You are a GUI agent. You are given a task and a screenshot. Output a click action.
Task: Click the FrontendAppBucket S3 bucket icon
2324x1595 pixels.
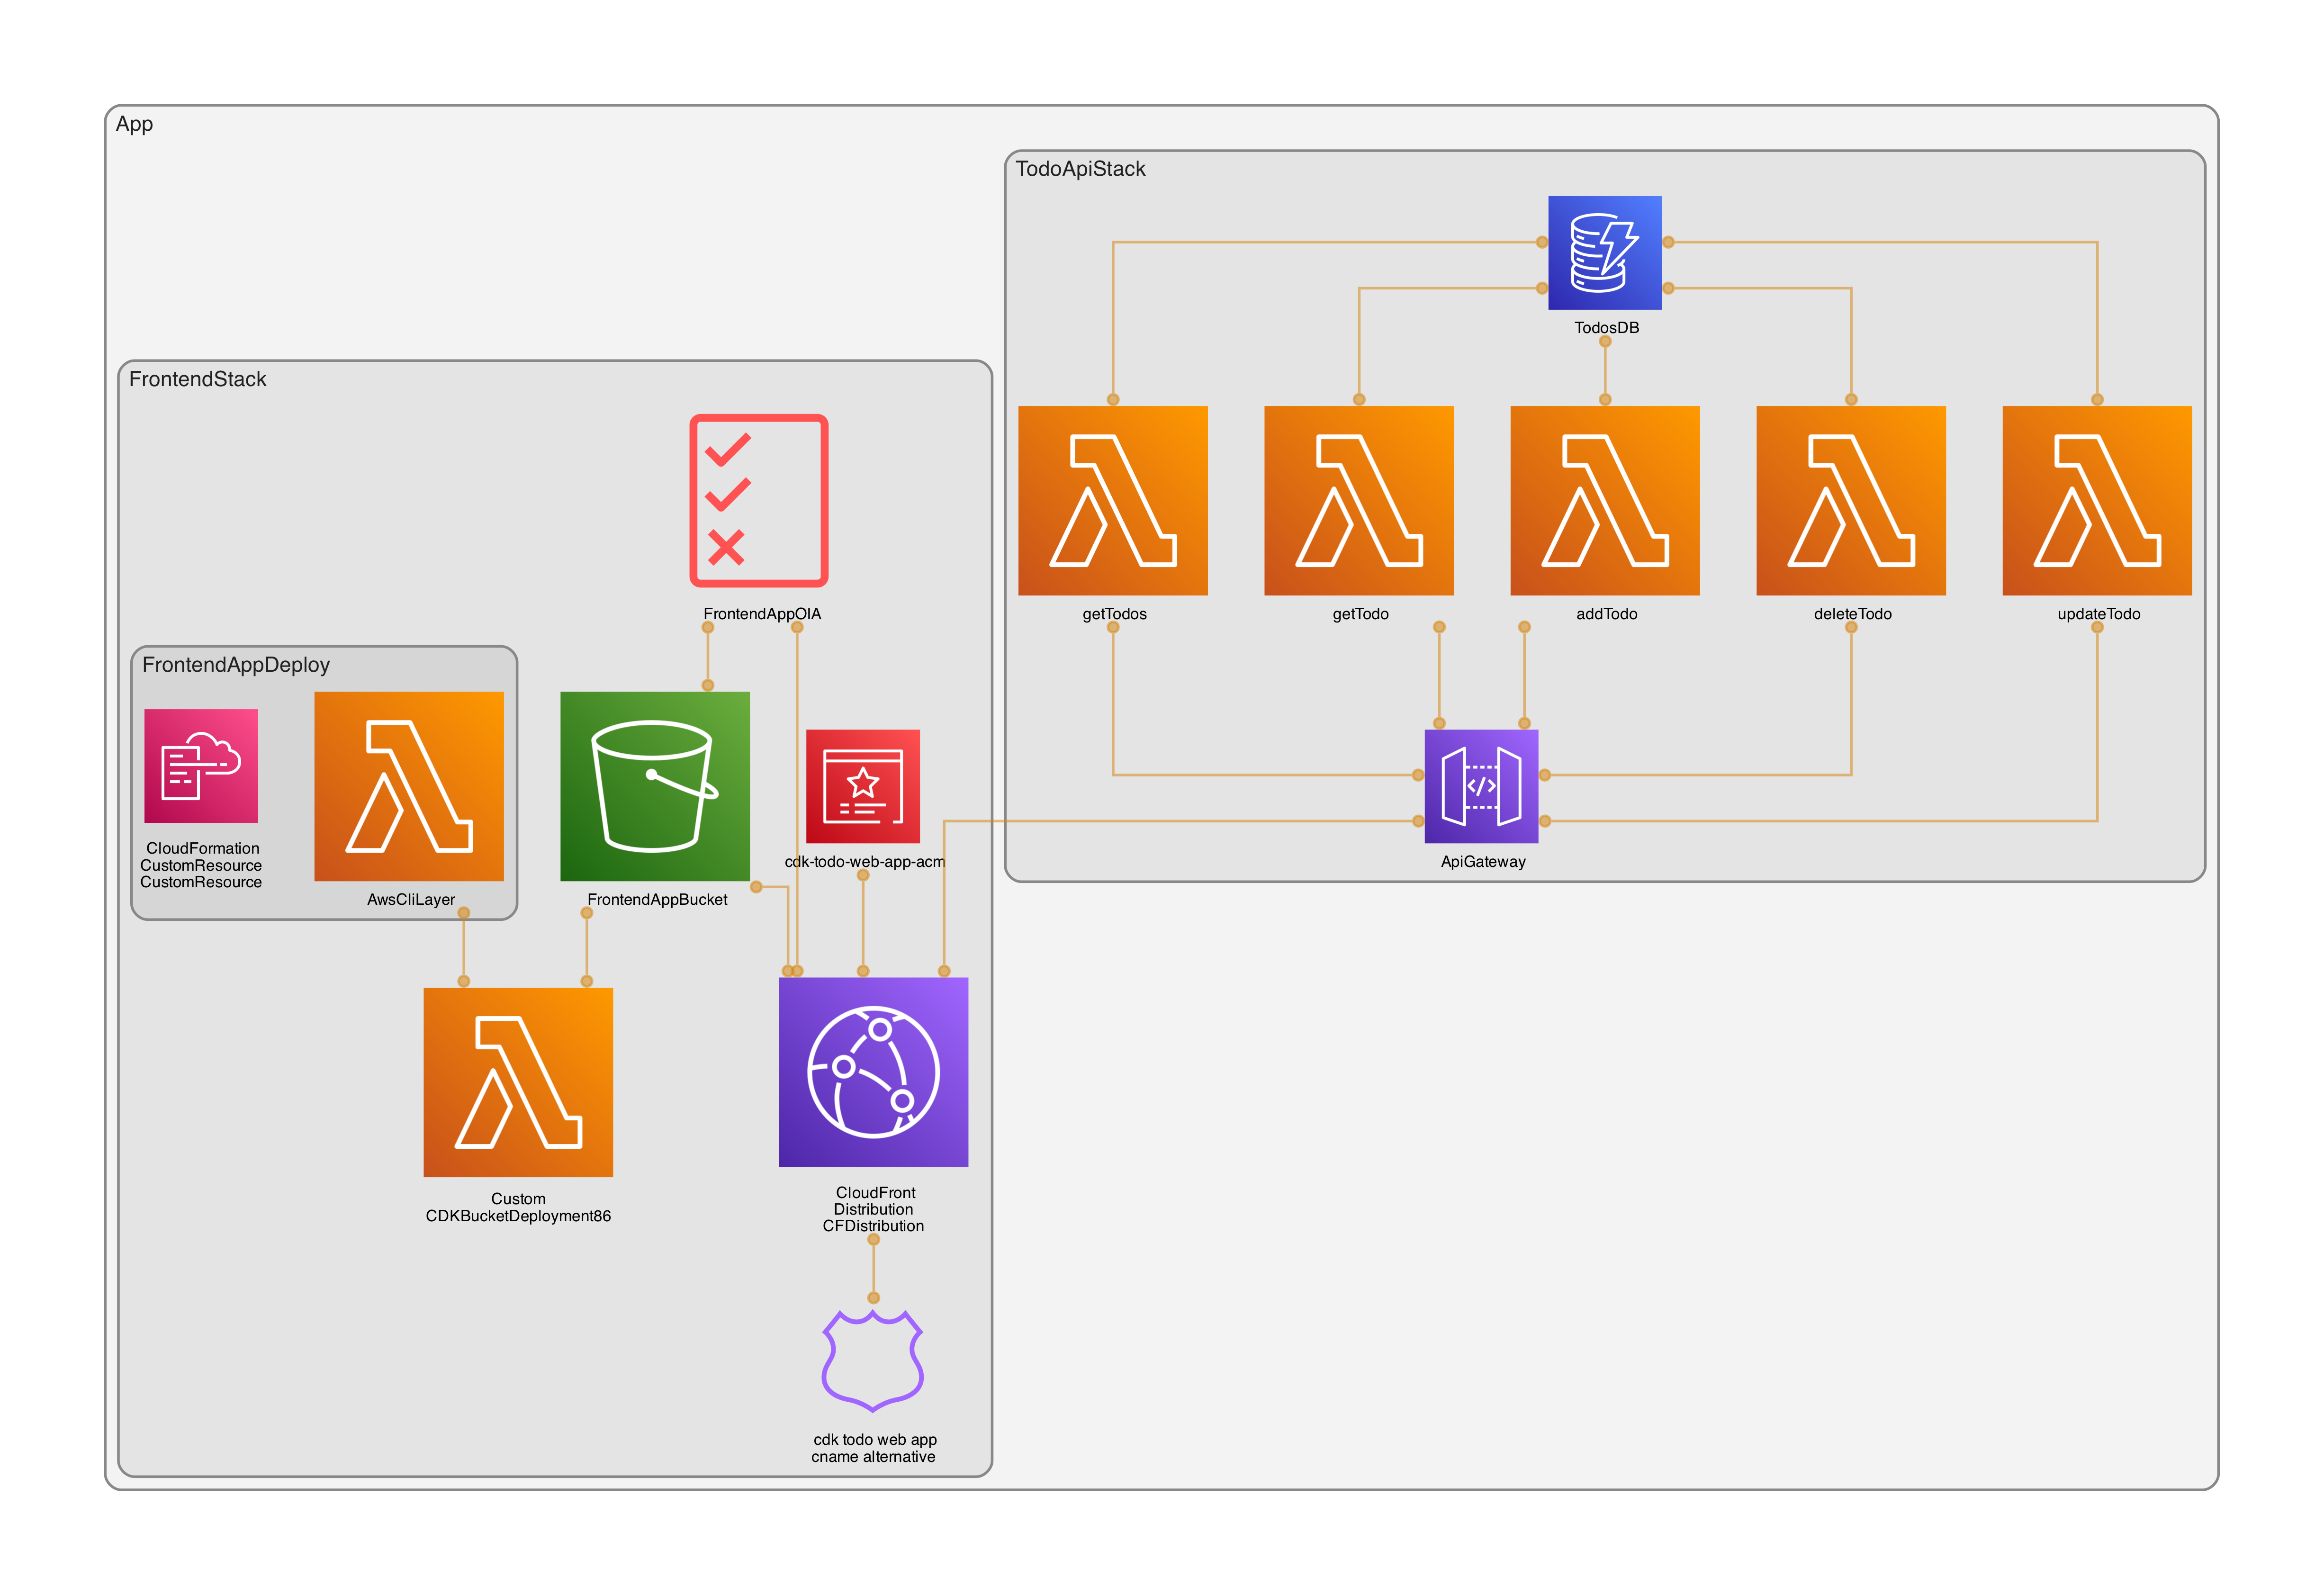654,786
